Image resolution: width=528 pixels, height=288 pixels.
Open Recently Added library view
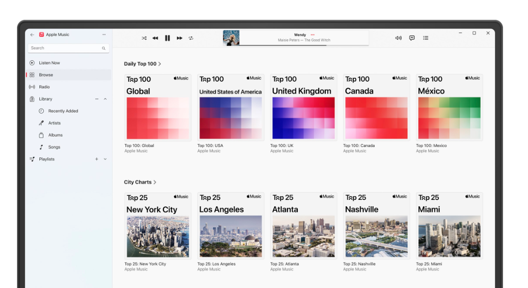pyautogui.click(x=69, y=111)
